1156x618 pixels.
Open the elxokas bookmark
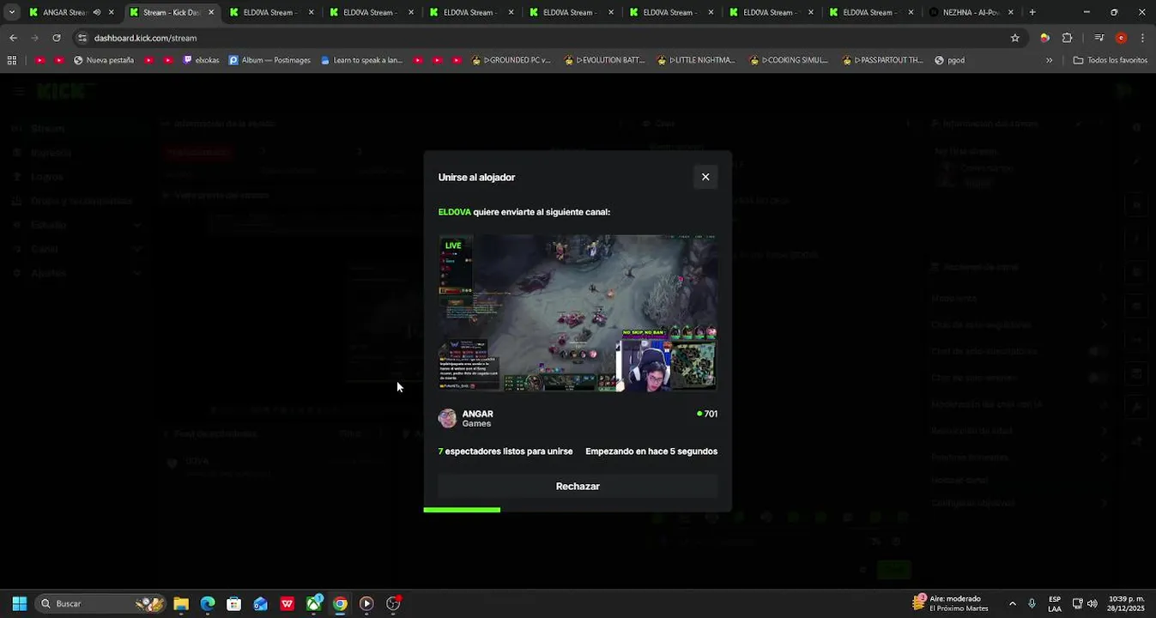coord(201,60)
